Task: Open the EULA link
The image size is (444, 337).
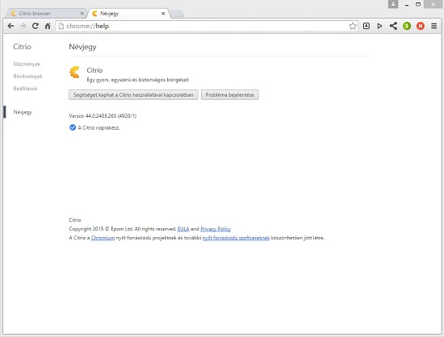Action: point(183,229)
